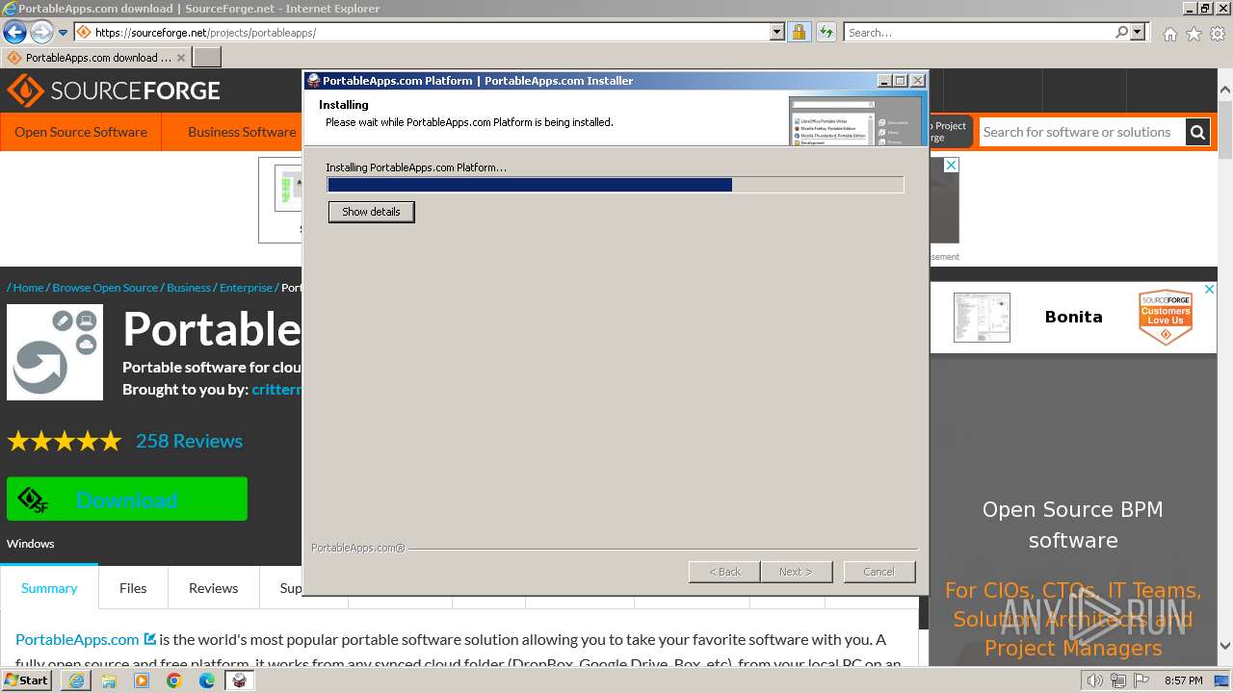The image size is (1233, 693).
Task: Click the green Download button
Action: tap(127, 500)
